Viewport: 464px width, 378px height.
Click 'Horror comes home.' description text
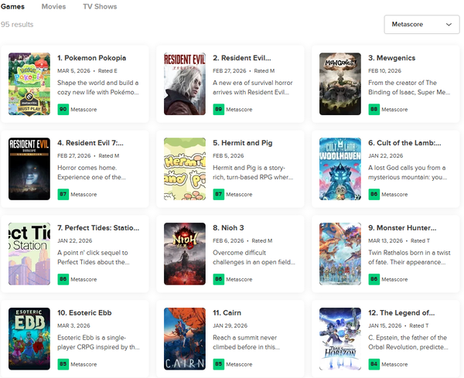pyautogui.click(x=87, y=168)
